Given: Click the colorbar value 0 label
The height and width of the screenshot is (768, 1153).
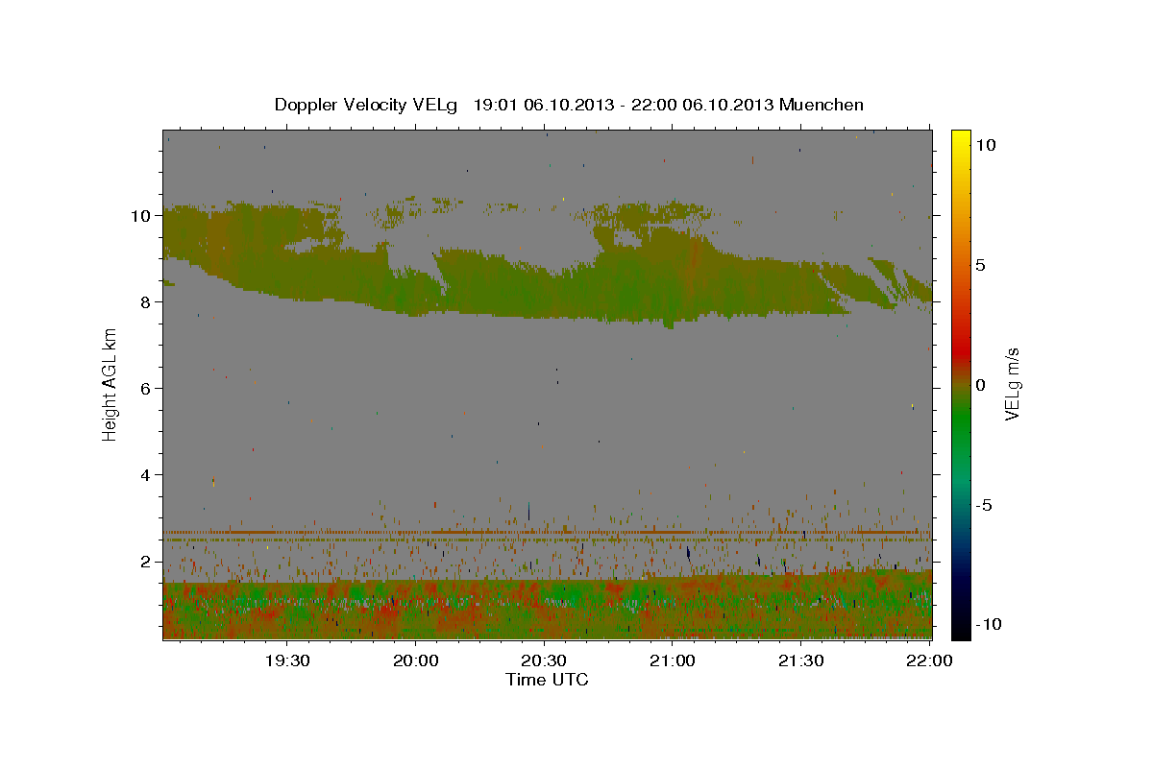Looking at the screenshot, I should tap(981, 385).
